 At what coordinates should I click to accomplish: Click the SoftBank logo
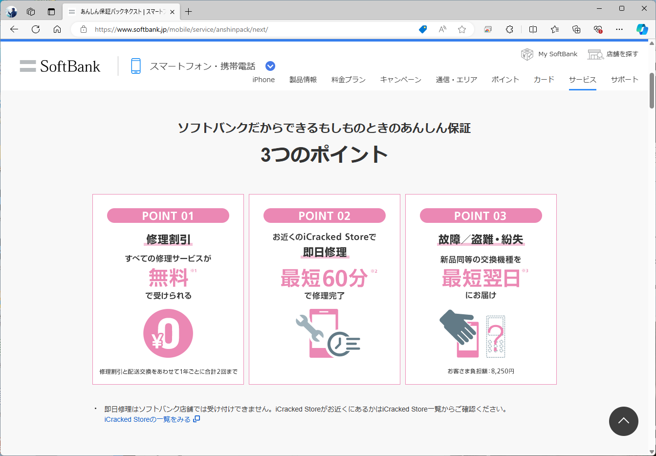[x=60, y=66]
